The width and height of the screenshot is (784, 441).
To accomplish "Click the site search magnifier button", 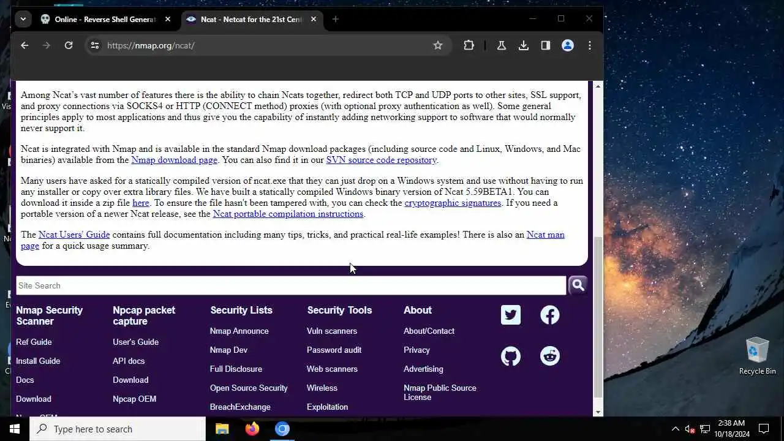I will pos(578,285).
